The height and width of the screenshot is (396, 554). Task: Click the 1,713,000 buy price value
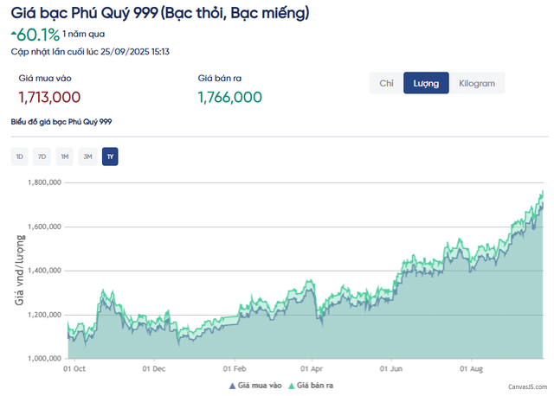click(49, 97)
